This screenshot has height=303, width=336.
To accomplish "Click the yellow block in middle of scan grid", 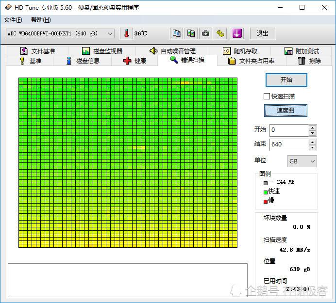I will click(x=139, y=147).
